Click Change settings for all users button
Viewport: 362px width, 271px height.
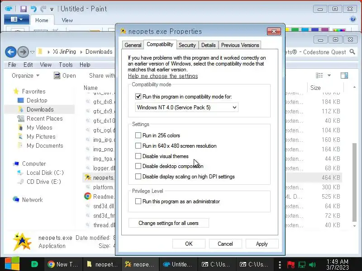click(168, 223)
